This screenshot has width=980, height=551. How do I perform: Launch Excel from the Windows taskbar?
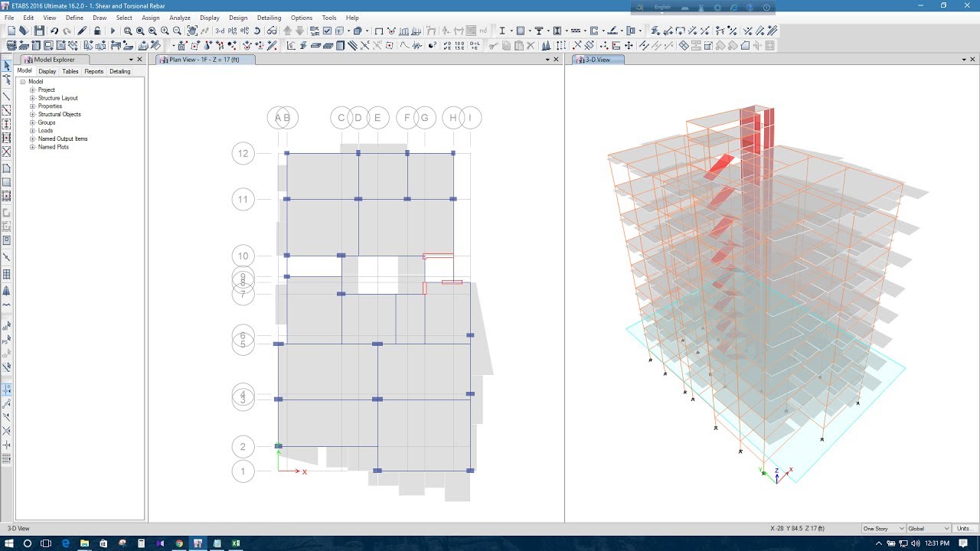[236, 545]
